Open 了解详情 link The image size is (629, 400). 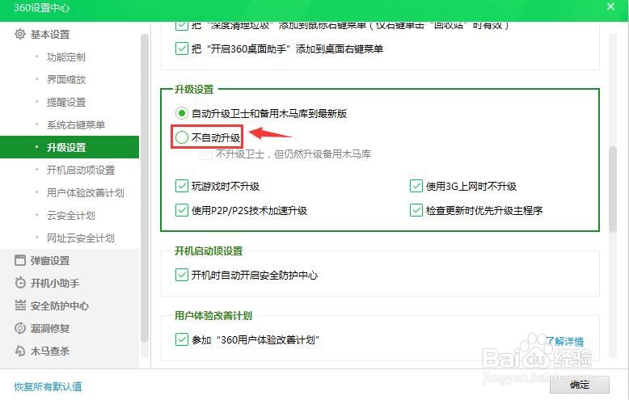point(565,341)
